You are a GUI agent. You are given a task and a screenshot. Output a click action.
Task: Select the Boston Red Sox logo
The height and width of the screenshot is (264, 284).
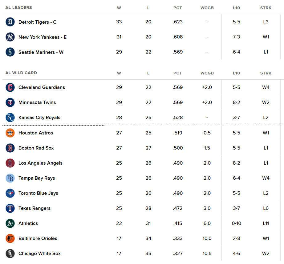[10, 148]
